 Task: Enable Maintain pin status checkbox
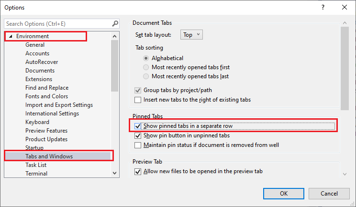tap(139, 145)
